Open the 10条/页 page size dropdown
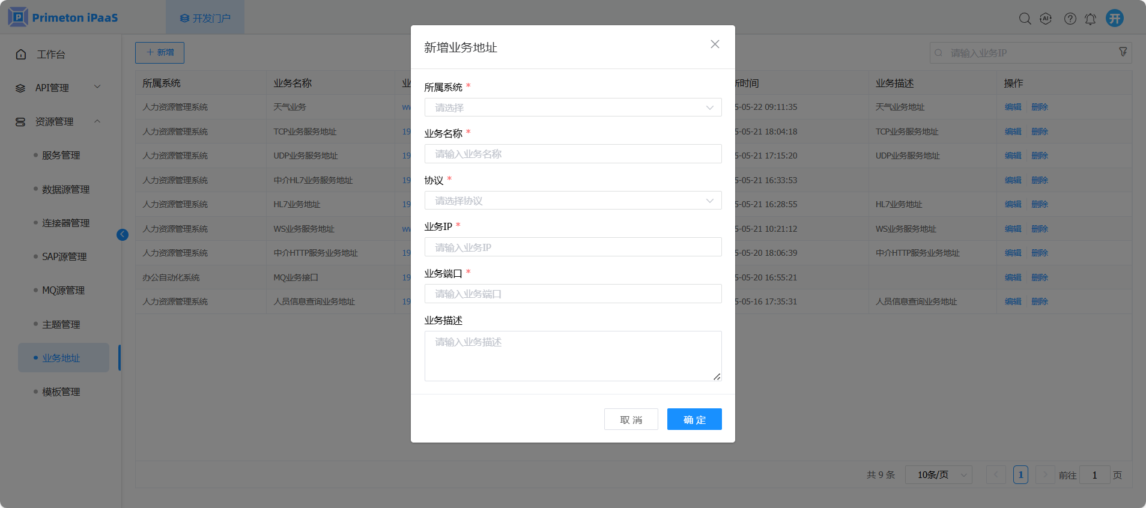1146x508 pixels. [938, 475]
